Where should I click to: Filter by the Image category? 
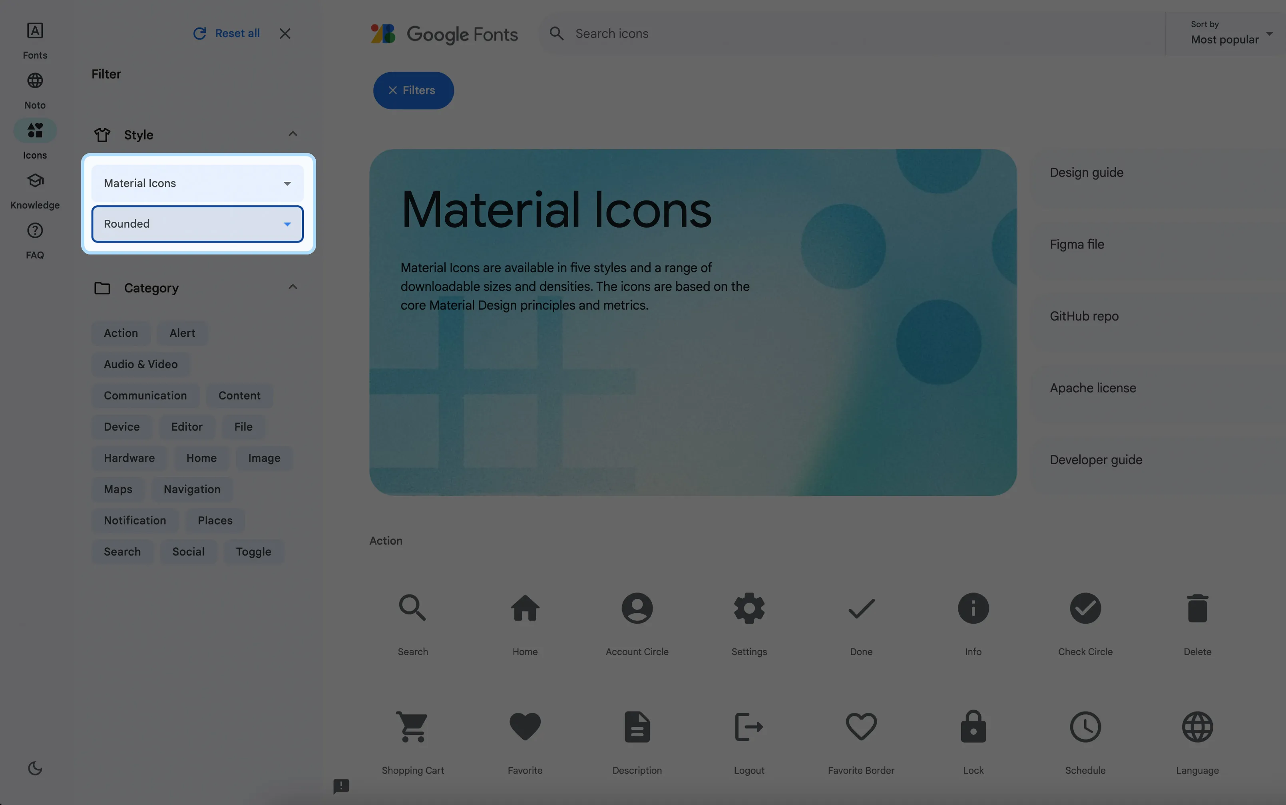coord(264,458)
